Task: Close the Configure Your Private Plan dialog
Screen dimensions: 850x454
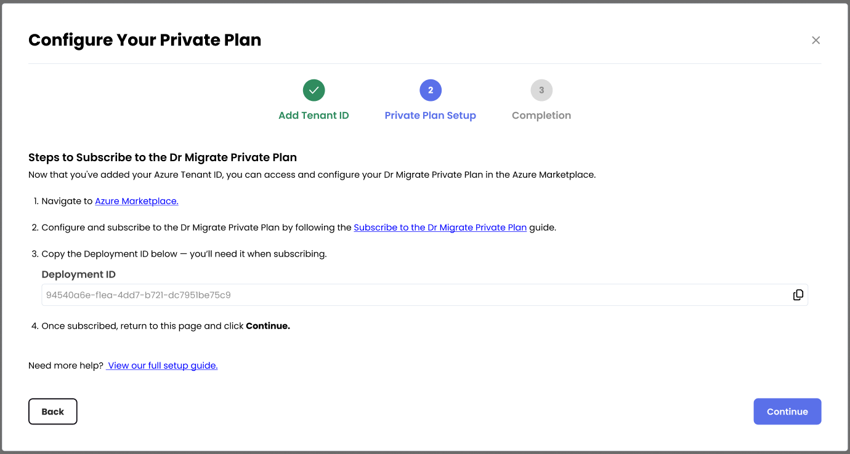Action: click(x=816, y=40)
